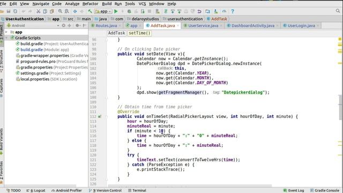Screen dimensions: 343x193
Task: Close the AddTask.java tab
Action: tap(178, 26)
